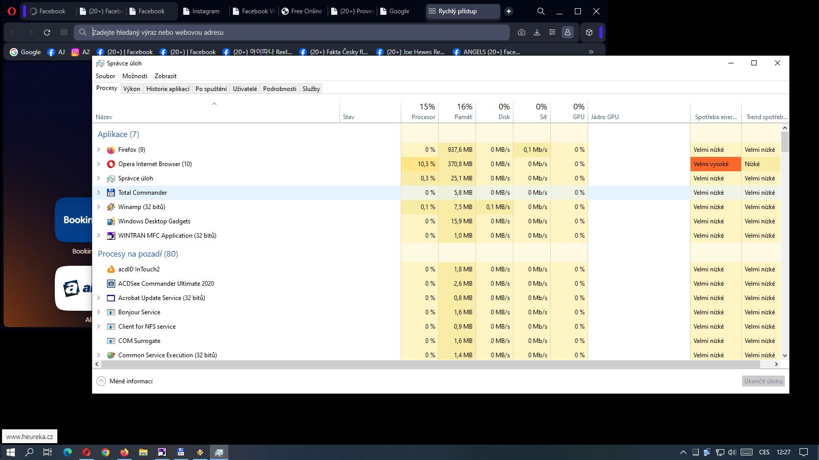Expand the Acrobat Update Service row
Image resolution: width=819 pixels, height=460 pixels.
point(99,298)
